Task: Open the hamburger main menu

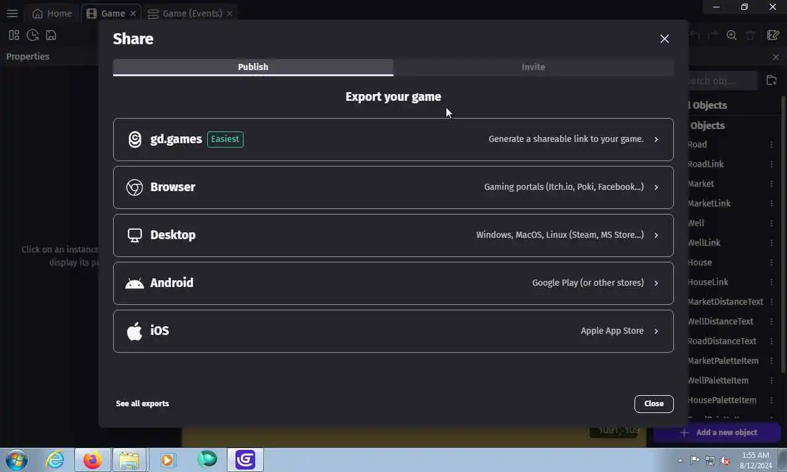Action: point(12,14)
